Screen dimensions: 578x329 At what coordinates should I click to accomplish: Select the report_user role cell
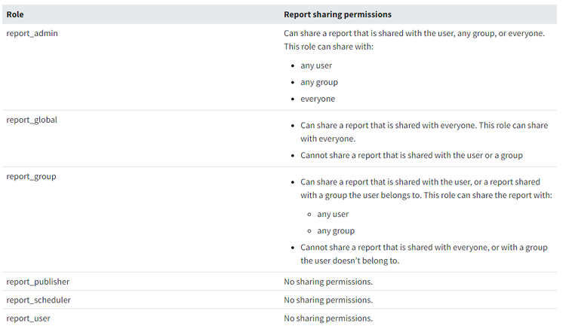(x=28, y=318)
